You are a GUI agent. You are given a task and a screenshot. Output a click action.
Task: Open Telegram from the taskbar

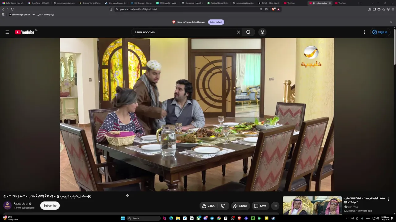click(212, 218)
